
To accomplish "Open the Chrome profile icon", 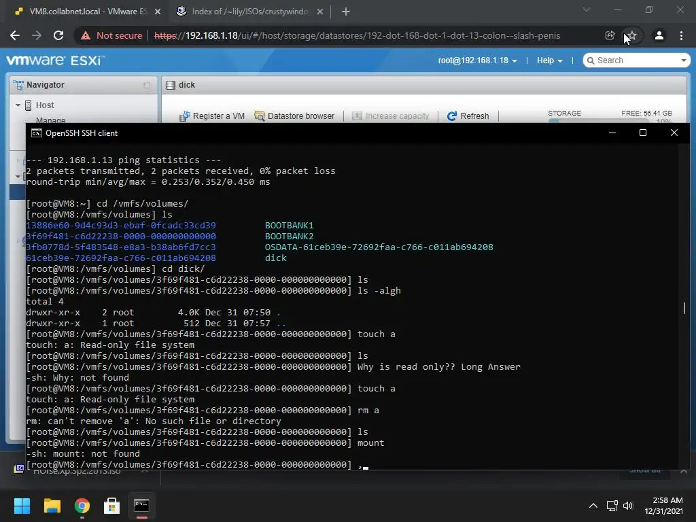I will [x=659, y=35].
